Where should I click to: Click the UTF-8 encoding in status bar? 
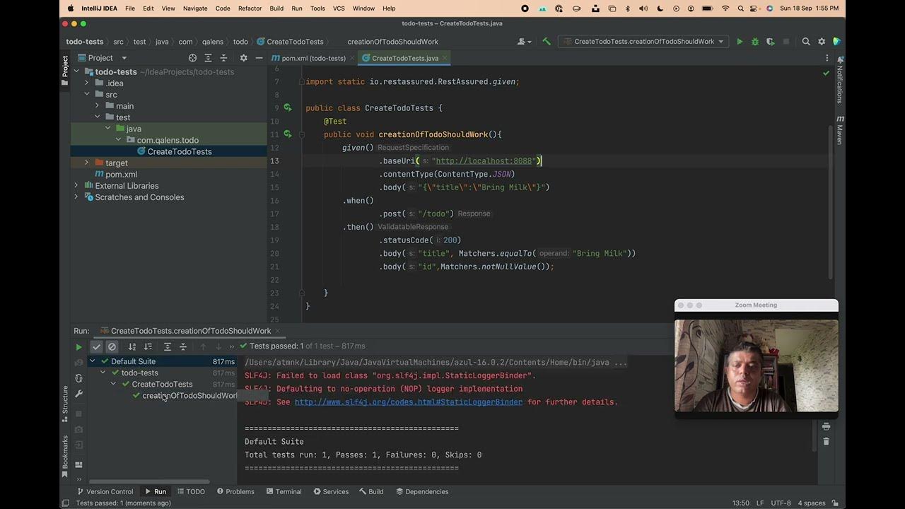pyautogui.click(x=781, y=503)
